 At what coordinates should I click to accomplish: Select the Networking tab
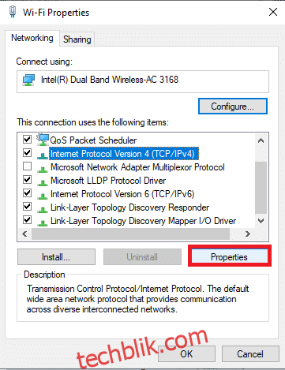32,38
